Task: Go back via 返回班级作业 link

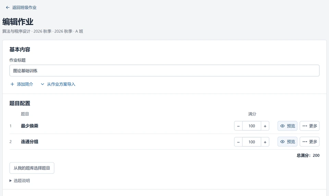Action: click(x=21, y=8)
